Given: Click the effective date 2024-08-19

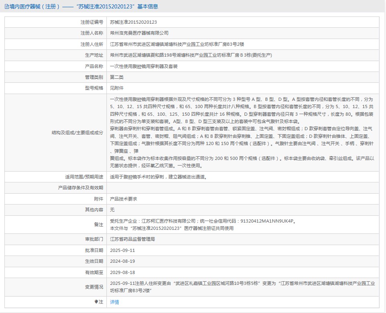Looking at the screenshot, I should (122, 261).
